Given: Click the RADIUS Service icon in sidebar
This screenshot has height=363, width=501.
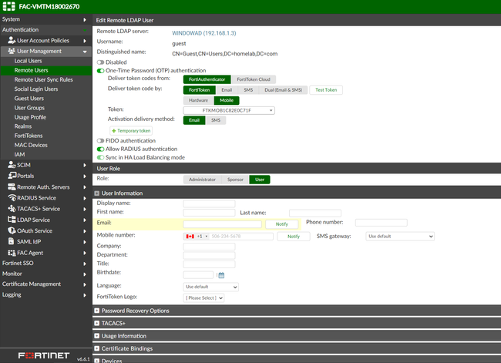Looking at the screenshot, I should pyautogui.click(x=11, y=197).
